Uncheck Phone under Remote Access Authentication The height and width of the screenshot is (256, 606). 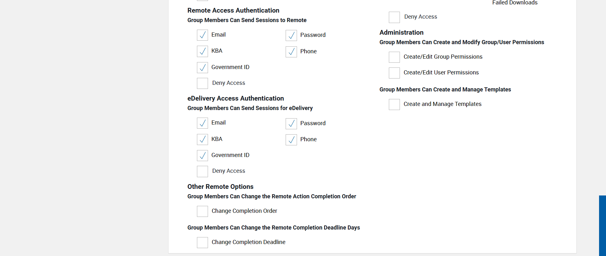tap(291, 52)
